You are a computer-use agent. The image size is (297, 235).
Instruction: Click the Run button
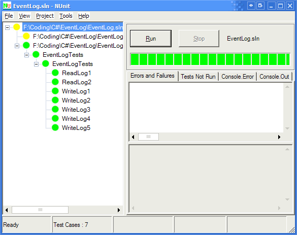point(151,39)
